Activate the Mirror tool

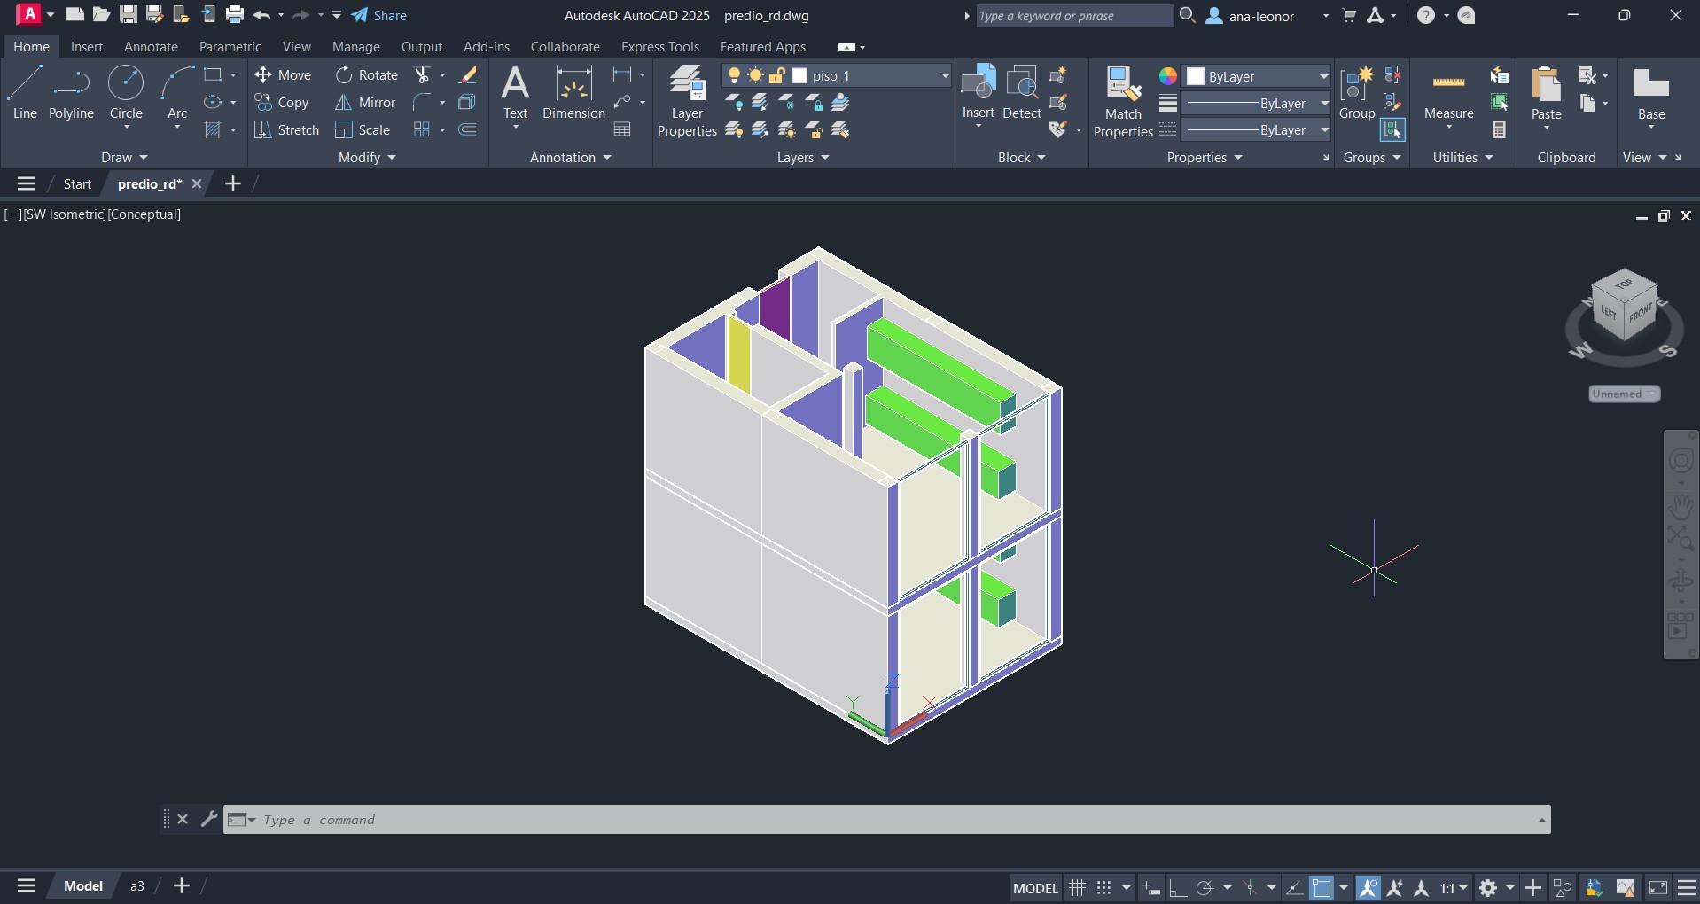365,103
